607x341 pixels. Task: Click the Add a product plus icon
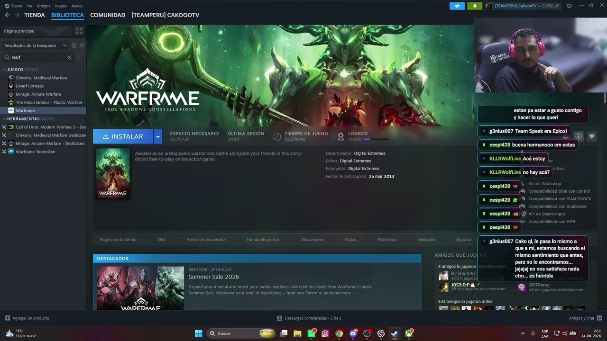(7, 318)
